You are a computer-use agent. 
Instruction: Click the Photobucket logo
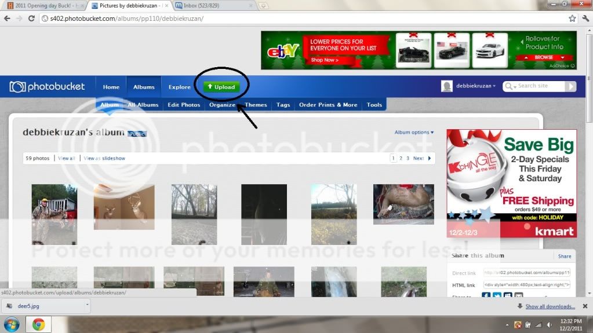pyautogui.click(x=47, y=87)
